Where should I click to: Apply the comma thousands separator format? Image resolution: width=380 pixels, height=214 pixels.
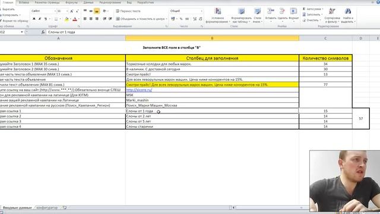click(x=187, y=18)
